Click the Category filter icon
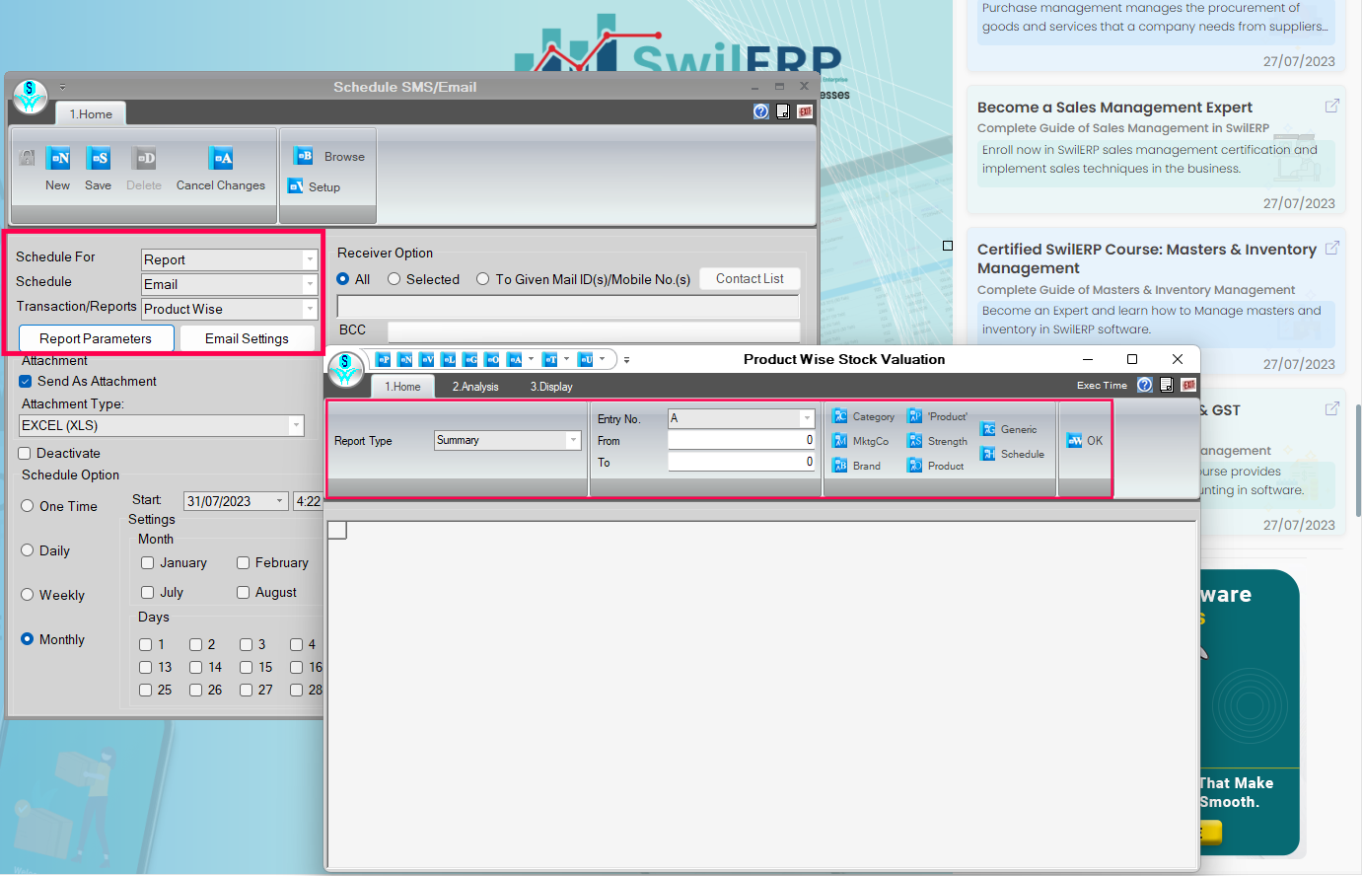 [839, 416]
